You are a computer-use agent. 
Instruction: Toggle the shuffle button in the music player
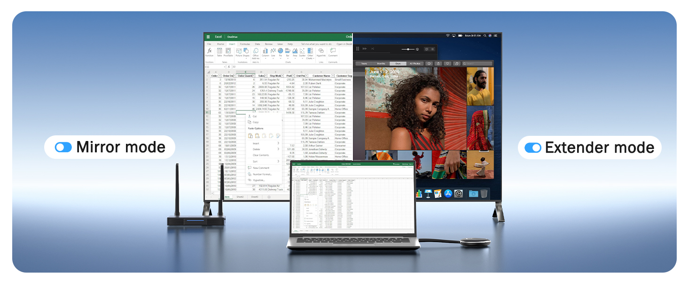tap(372, 49)
